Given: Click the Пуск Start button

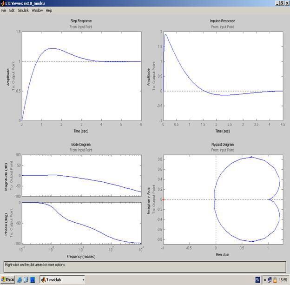Looking at the screenshot, I should click(x=8, y=280).
